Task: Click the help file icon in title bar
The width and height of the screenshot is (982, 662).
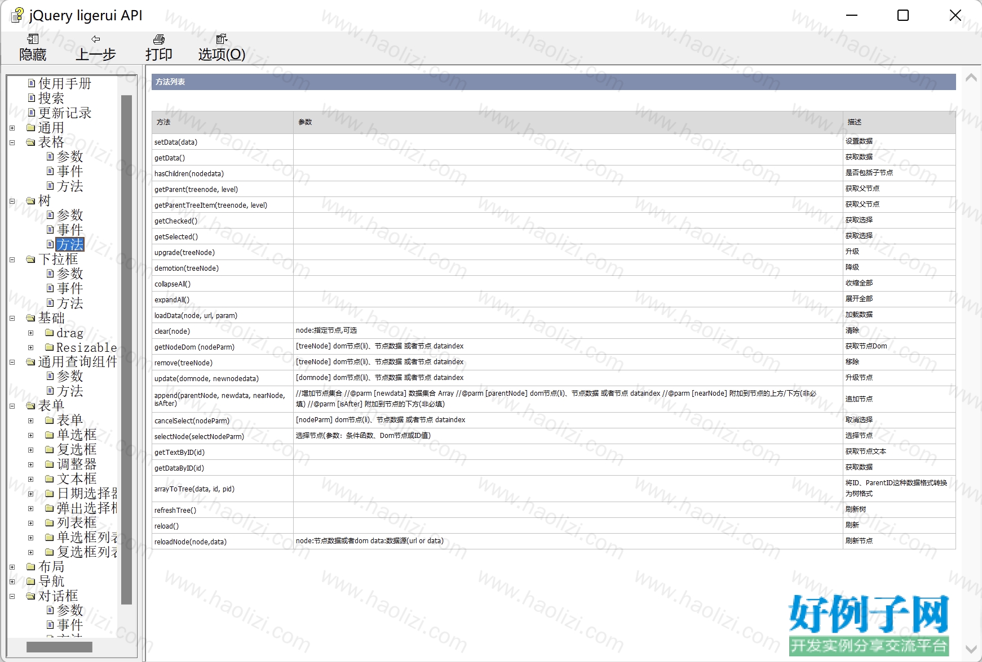Action: pyautogui.click(x=17, y=15)
